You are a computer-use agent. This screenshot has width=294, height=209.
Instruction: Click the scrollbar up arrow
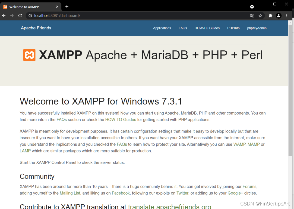click(290, 23)
